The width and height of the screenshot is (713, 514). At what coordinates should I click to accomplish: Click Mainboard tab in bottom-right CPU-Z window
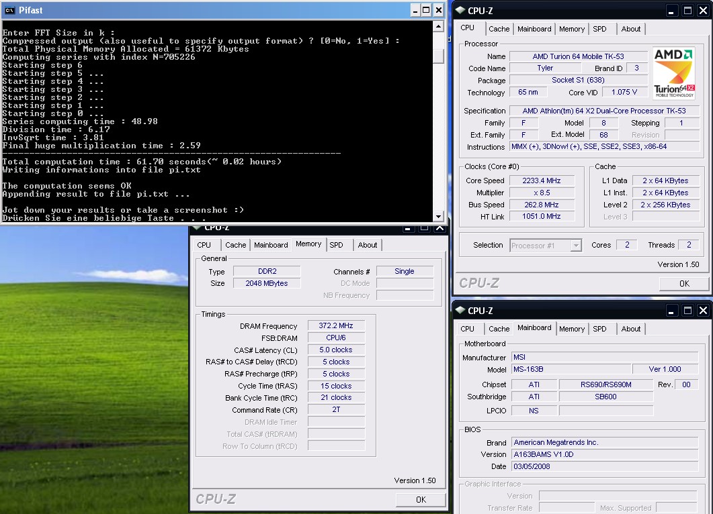534,328
